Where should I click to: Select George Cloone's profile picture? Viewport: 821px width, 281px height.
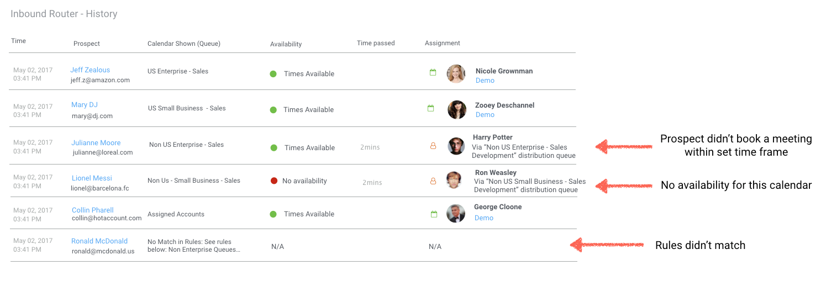pos(456,213)
